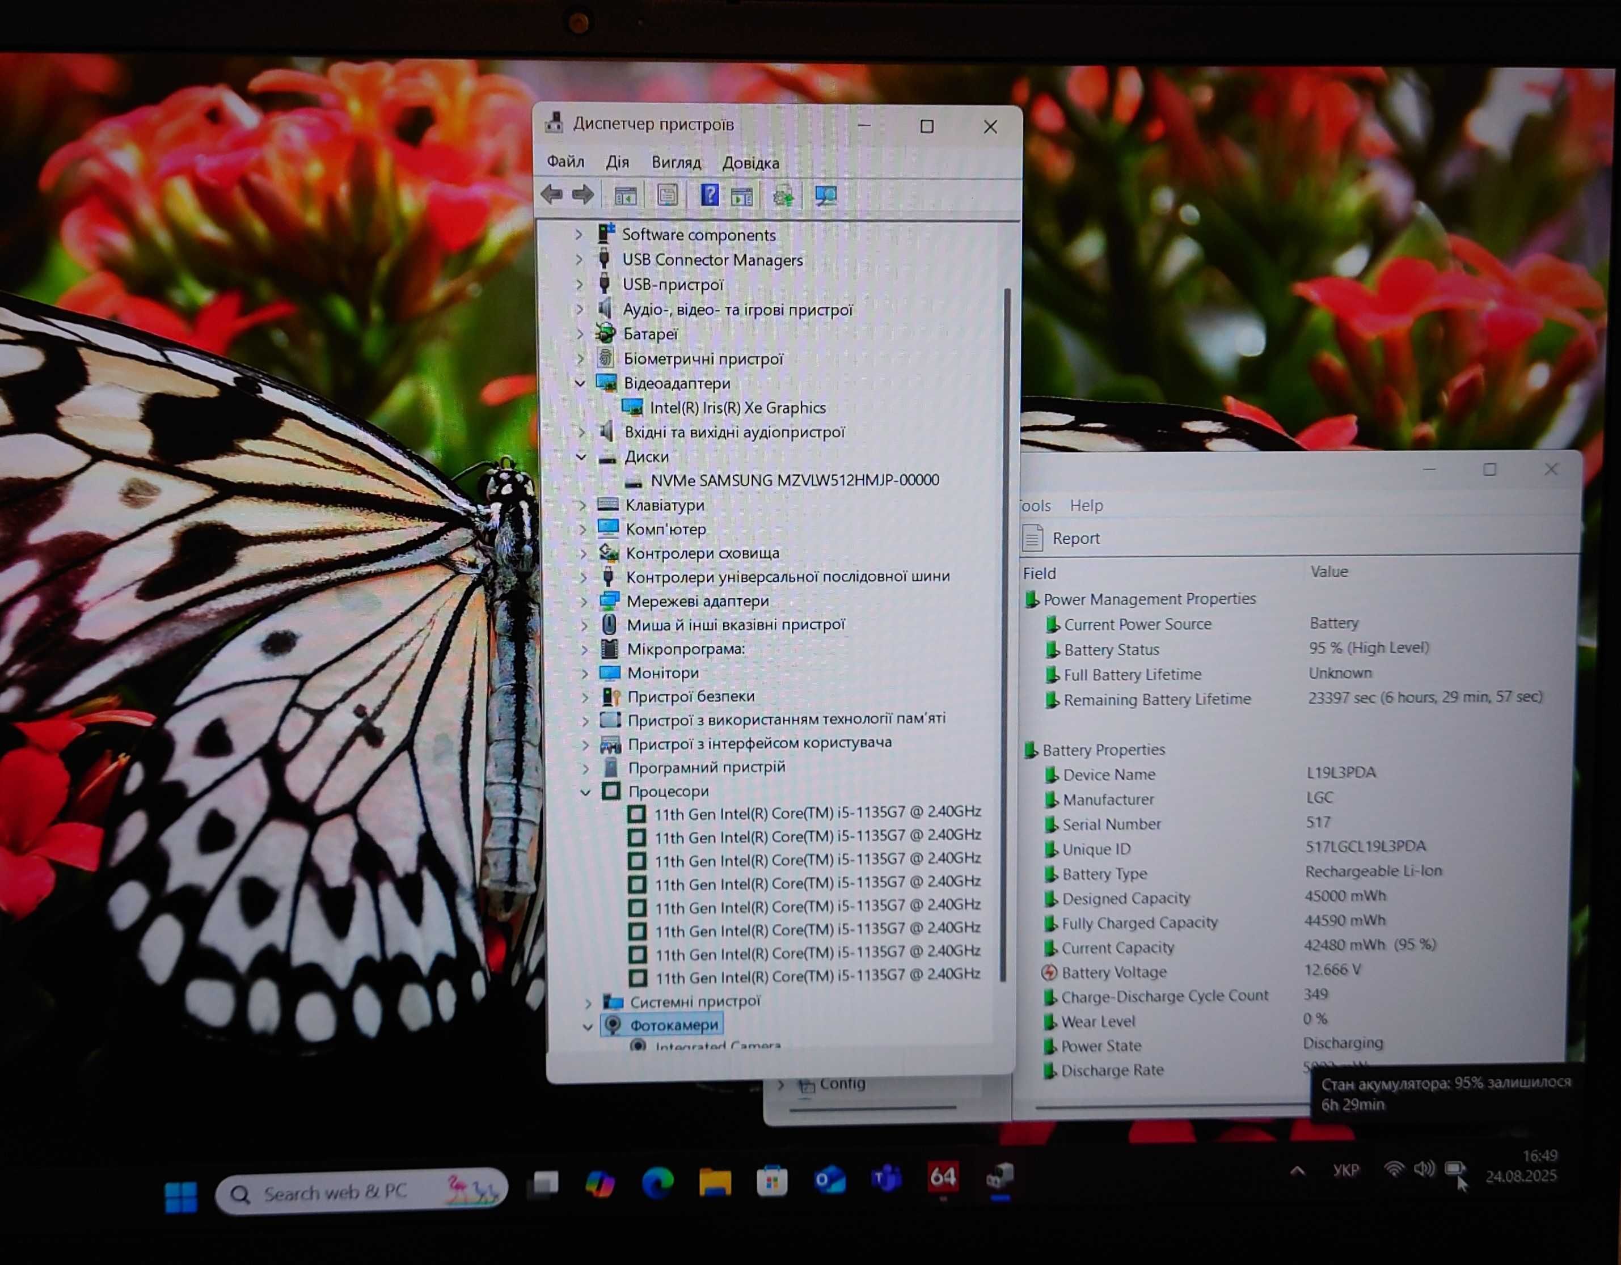The image size is (1621, 1265).
Task: Open the Вигляд menu
Action: point(676,162)
